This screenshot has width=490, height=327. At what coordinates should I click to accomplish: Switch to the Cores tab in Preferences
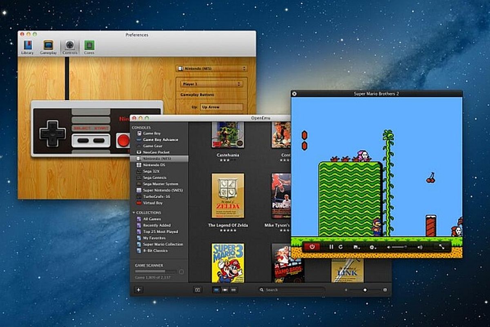[89, 47]
